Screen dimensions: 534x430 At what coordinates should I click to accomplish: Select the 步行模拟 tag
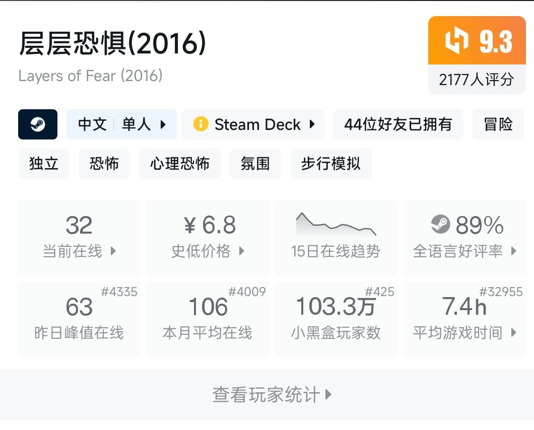coord(330,164)
